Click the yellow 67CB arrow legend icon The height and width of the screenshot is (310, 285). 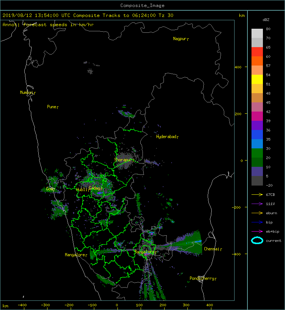[257, 194]
